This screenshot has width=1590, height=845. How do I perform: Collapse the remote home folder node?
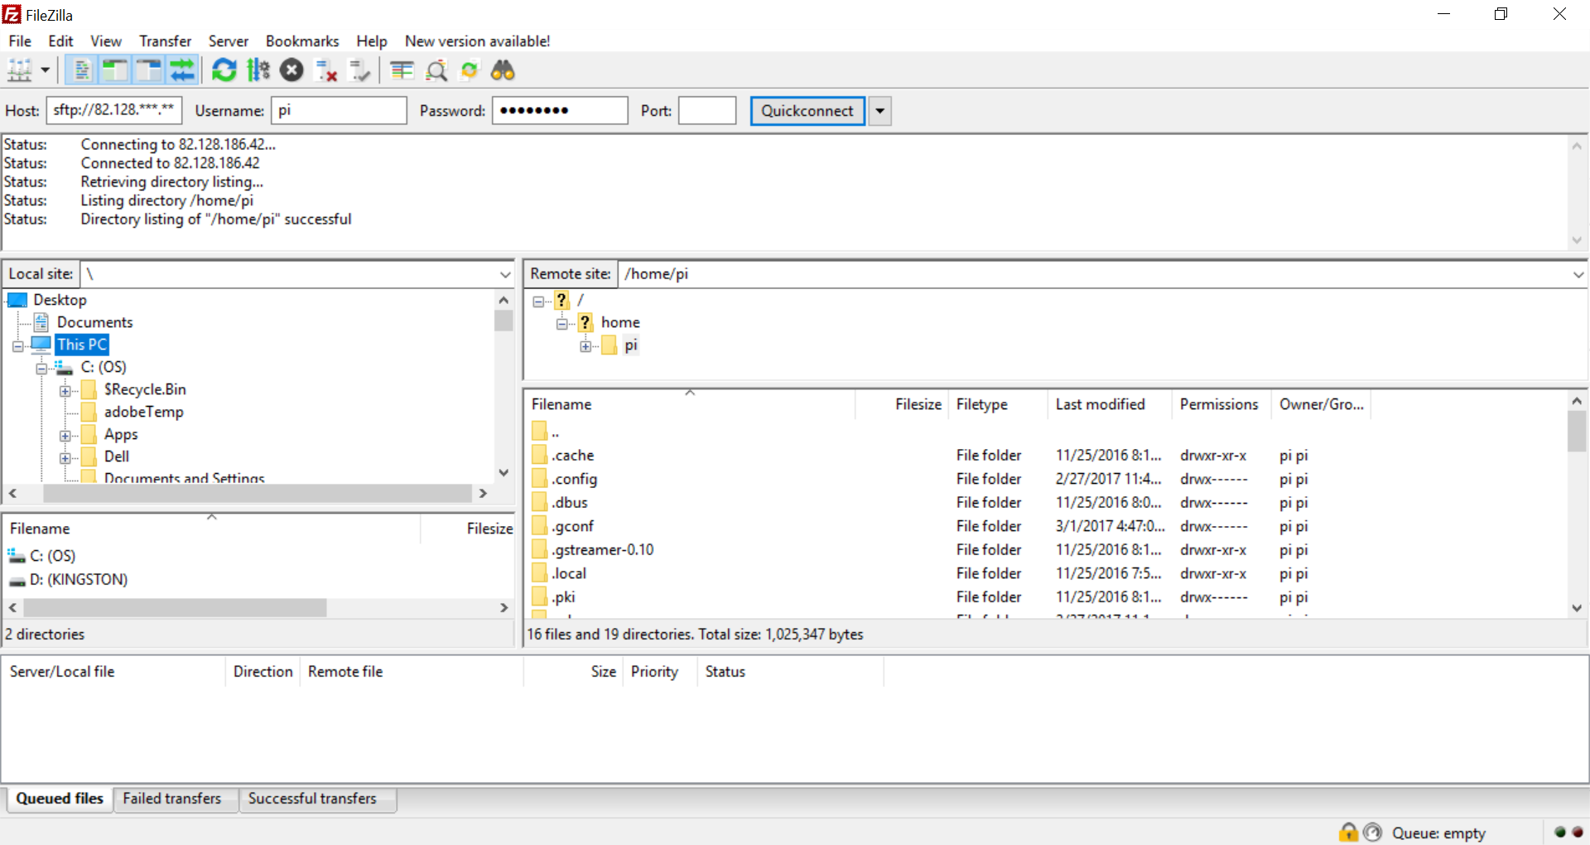tap(561, 324)
